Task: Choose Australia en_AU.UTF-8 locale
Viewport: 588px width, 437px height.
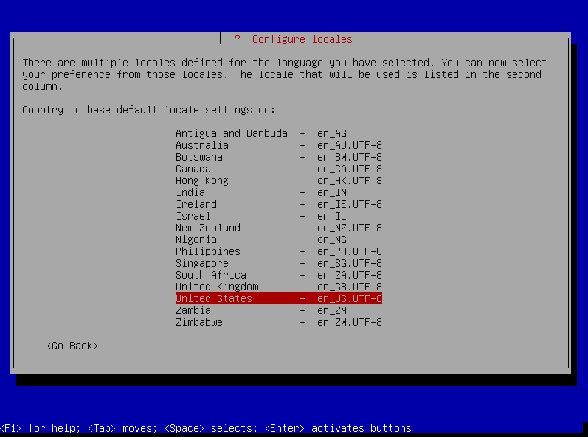Action: coord(278,145)
